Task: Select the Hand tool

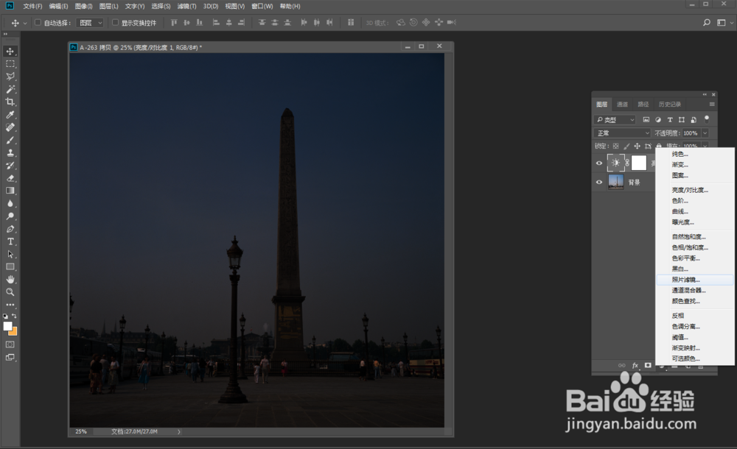Action: (10, 280)
